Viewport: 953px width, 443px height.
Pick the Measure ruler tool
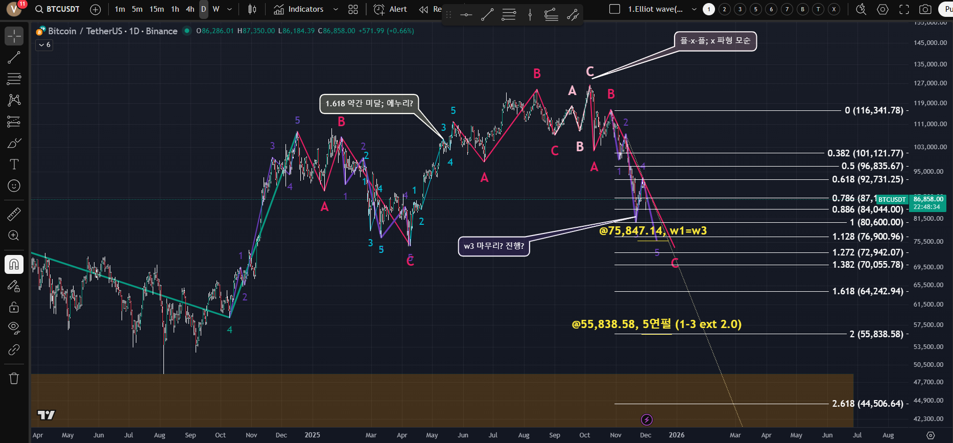[14, 214]
